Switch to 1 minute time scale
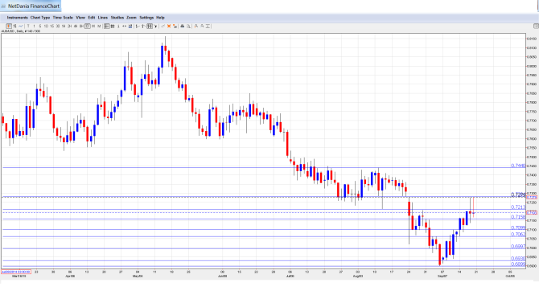This screenshot has width=539, height=303. coord(34,26)
